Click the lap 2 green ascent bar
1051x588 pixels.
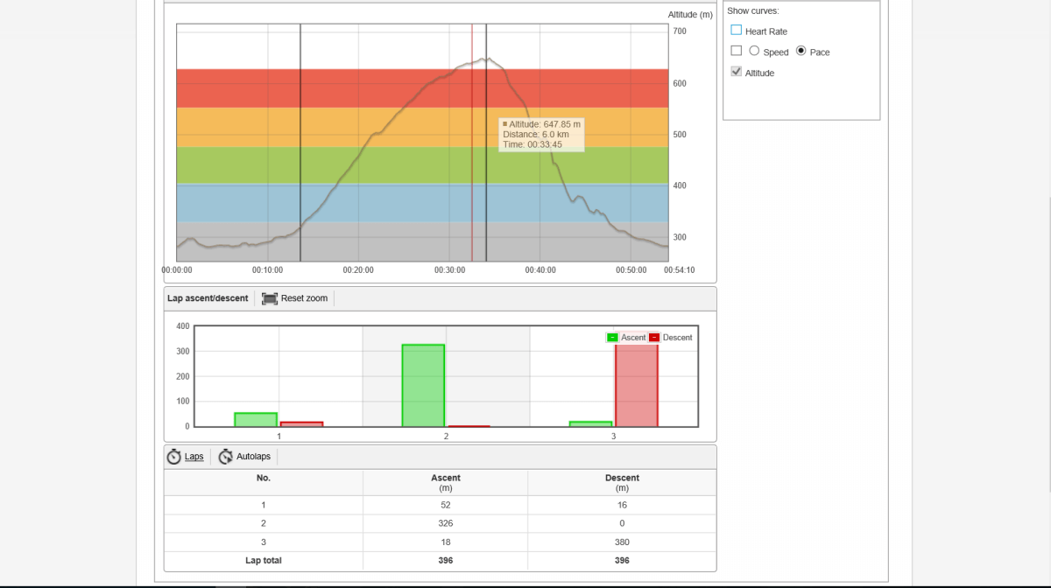[423, 386]
